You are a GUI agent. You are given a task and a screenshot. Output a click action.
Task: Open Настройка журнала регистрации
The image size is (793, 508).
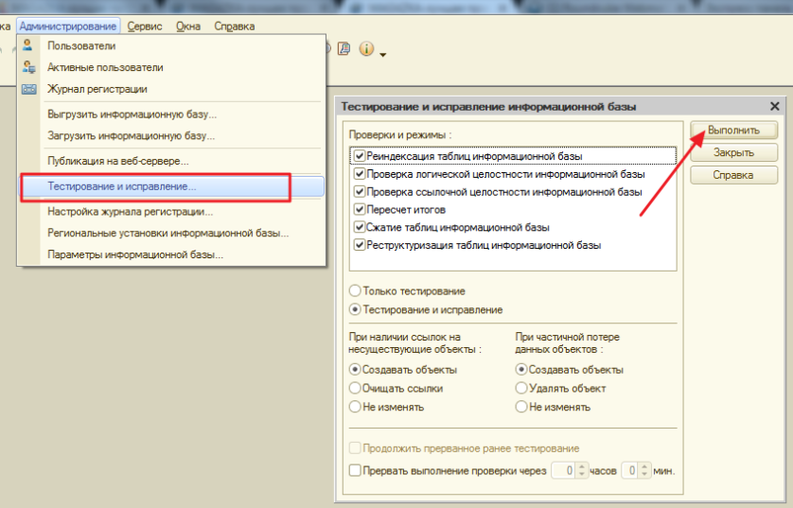click(x=172, y=211)
